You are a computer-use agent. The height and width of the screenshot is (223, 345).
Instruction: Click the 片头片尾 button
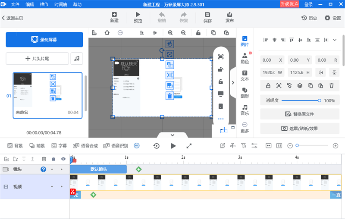37,59
